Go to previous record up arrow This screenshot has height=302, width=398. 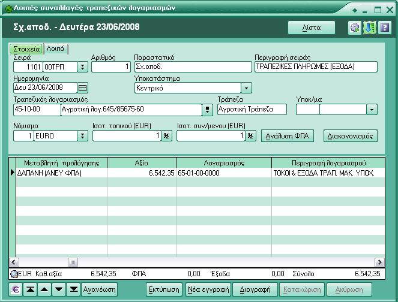coord(44,289)
